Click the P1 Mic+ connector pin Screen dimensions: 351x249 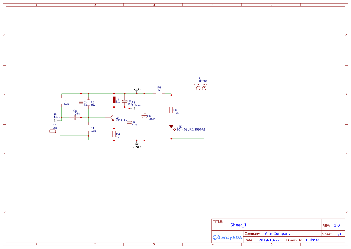point(54,121)
